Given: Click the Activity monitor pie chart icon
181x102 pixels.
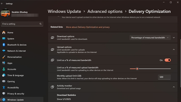Looking at the screenshot, I should click(52, 87).
